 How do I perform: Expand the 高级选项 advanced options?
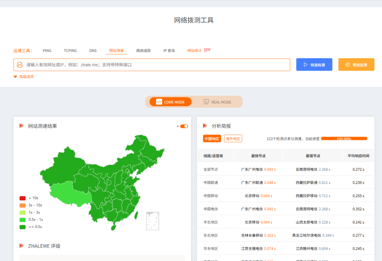tap(23, 76)
